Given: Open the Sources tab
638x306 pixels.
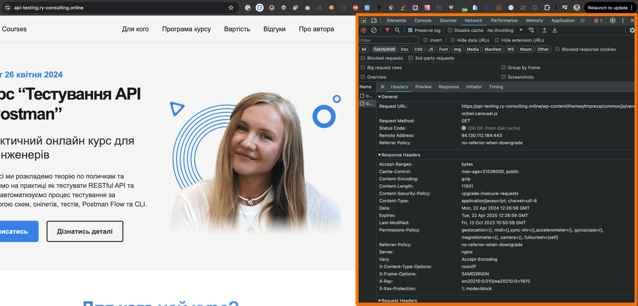Looking at the screenshot, I should point(448,20).
